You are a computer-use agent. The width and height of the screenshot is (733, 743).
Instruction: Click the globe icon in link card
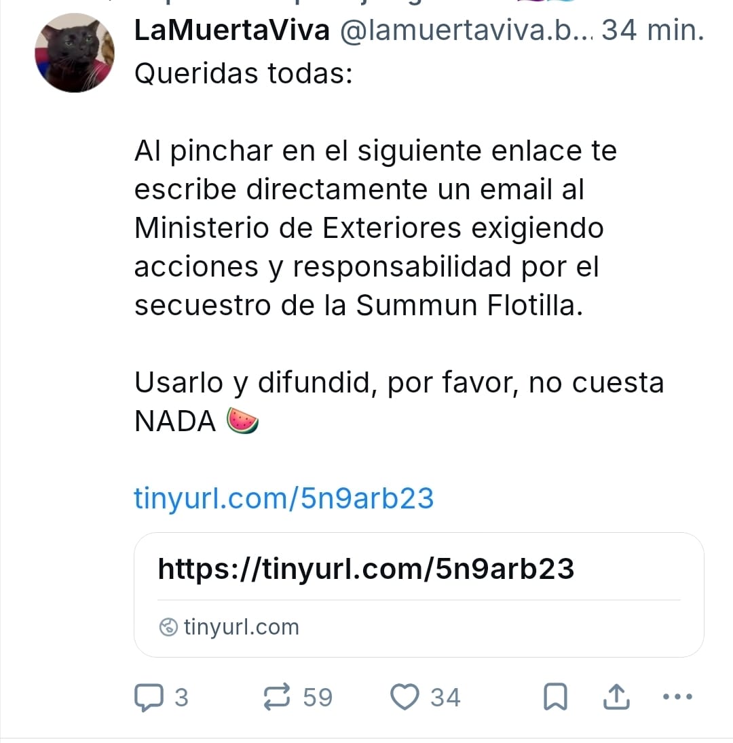tap(168, 627)
